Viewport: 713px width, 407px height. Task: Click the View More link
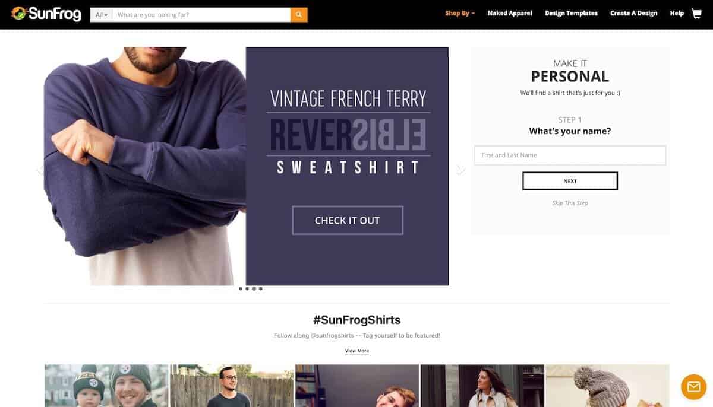coord(357,351)
